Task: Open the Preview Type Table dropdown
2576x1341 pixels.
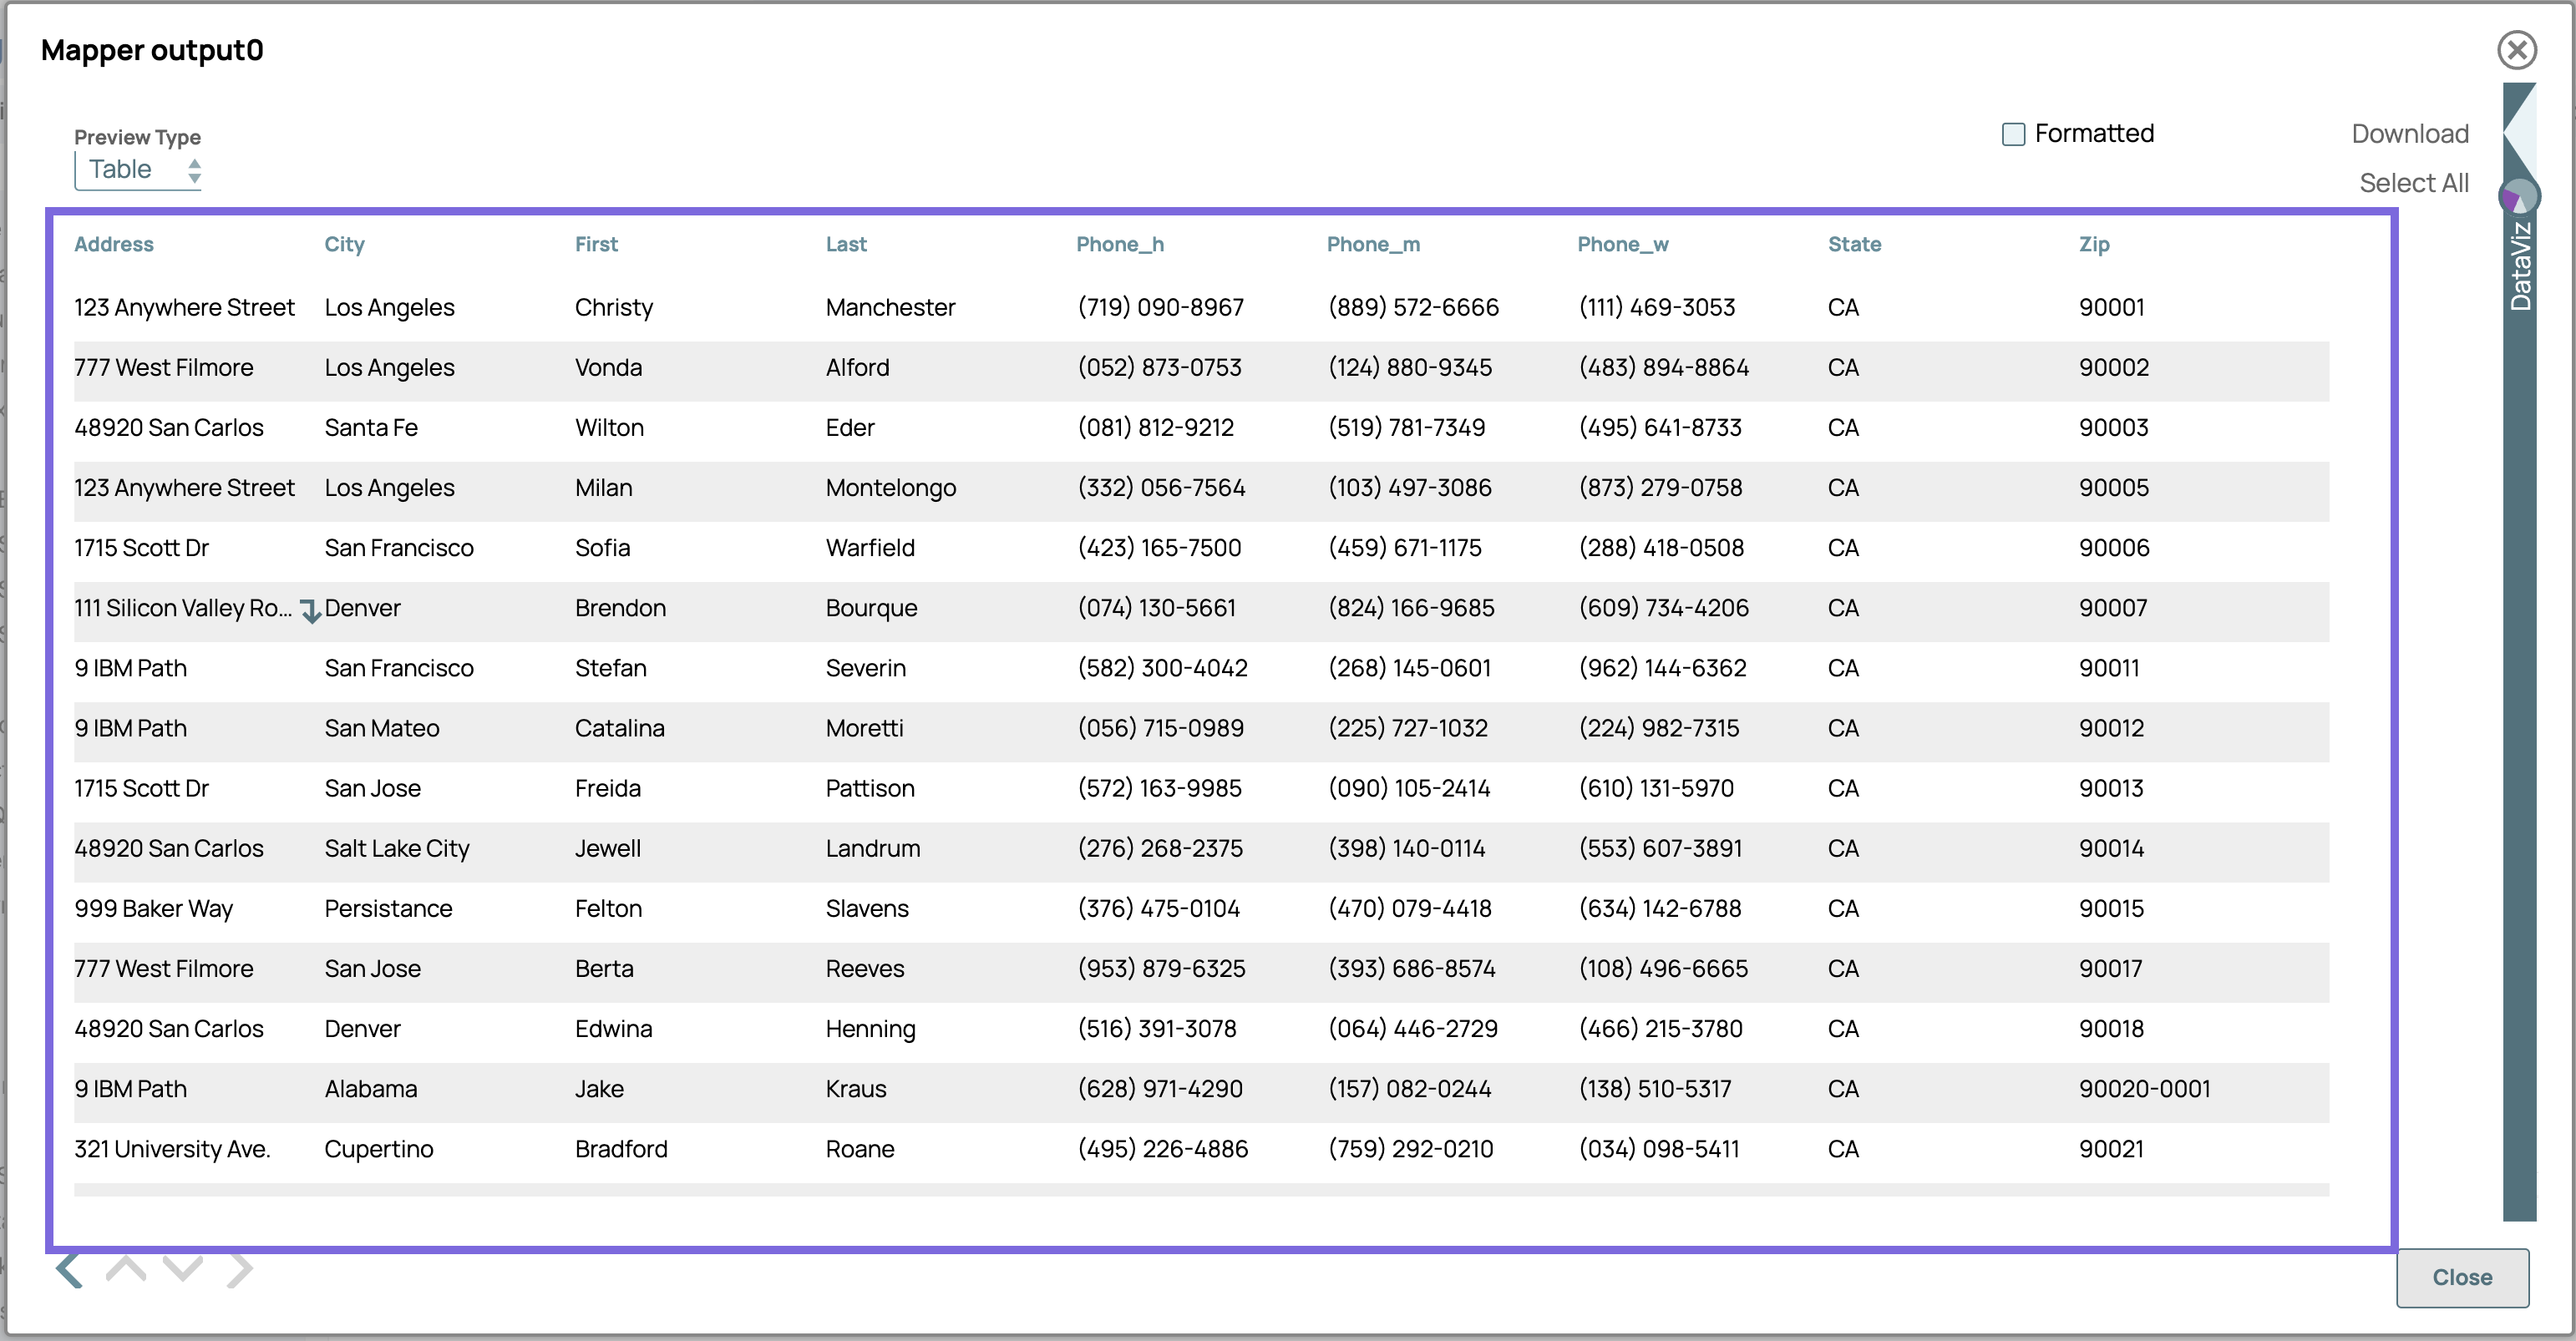Action: pos(139,170)
